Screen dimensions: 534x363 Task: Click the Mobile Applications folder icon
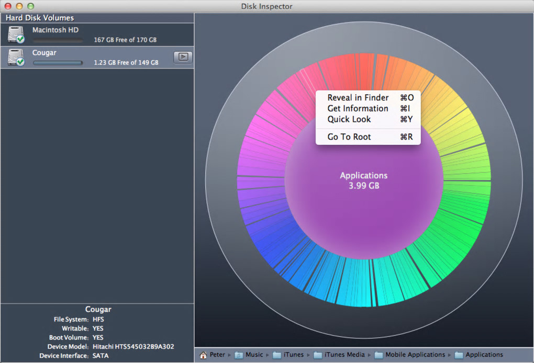[379, 355]
